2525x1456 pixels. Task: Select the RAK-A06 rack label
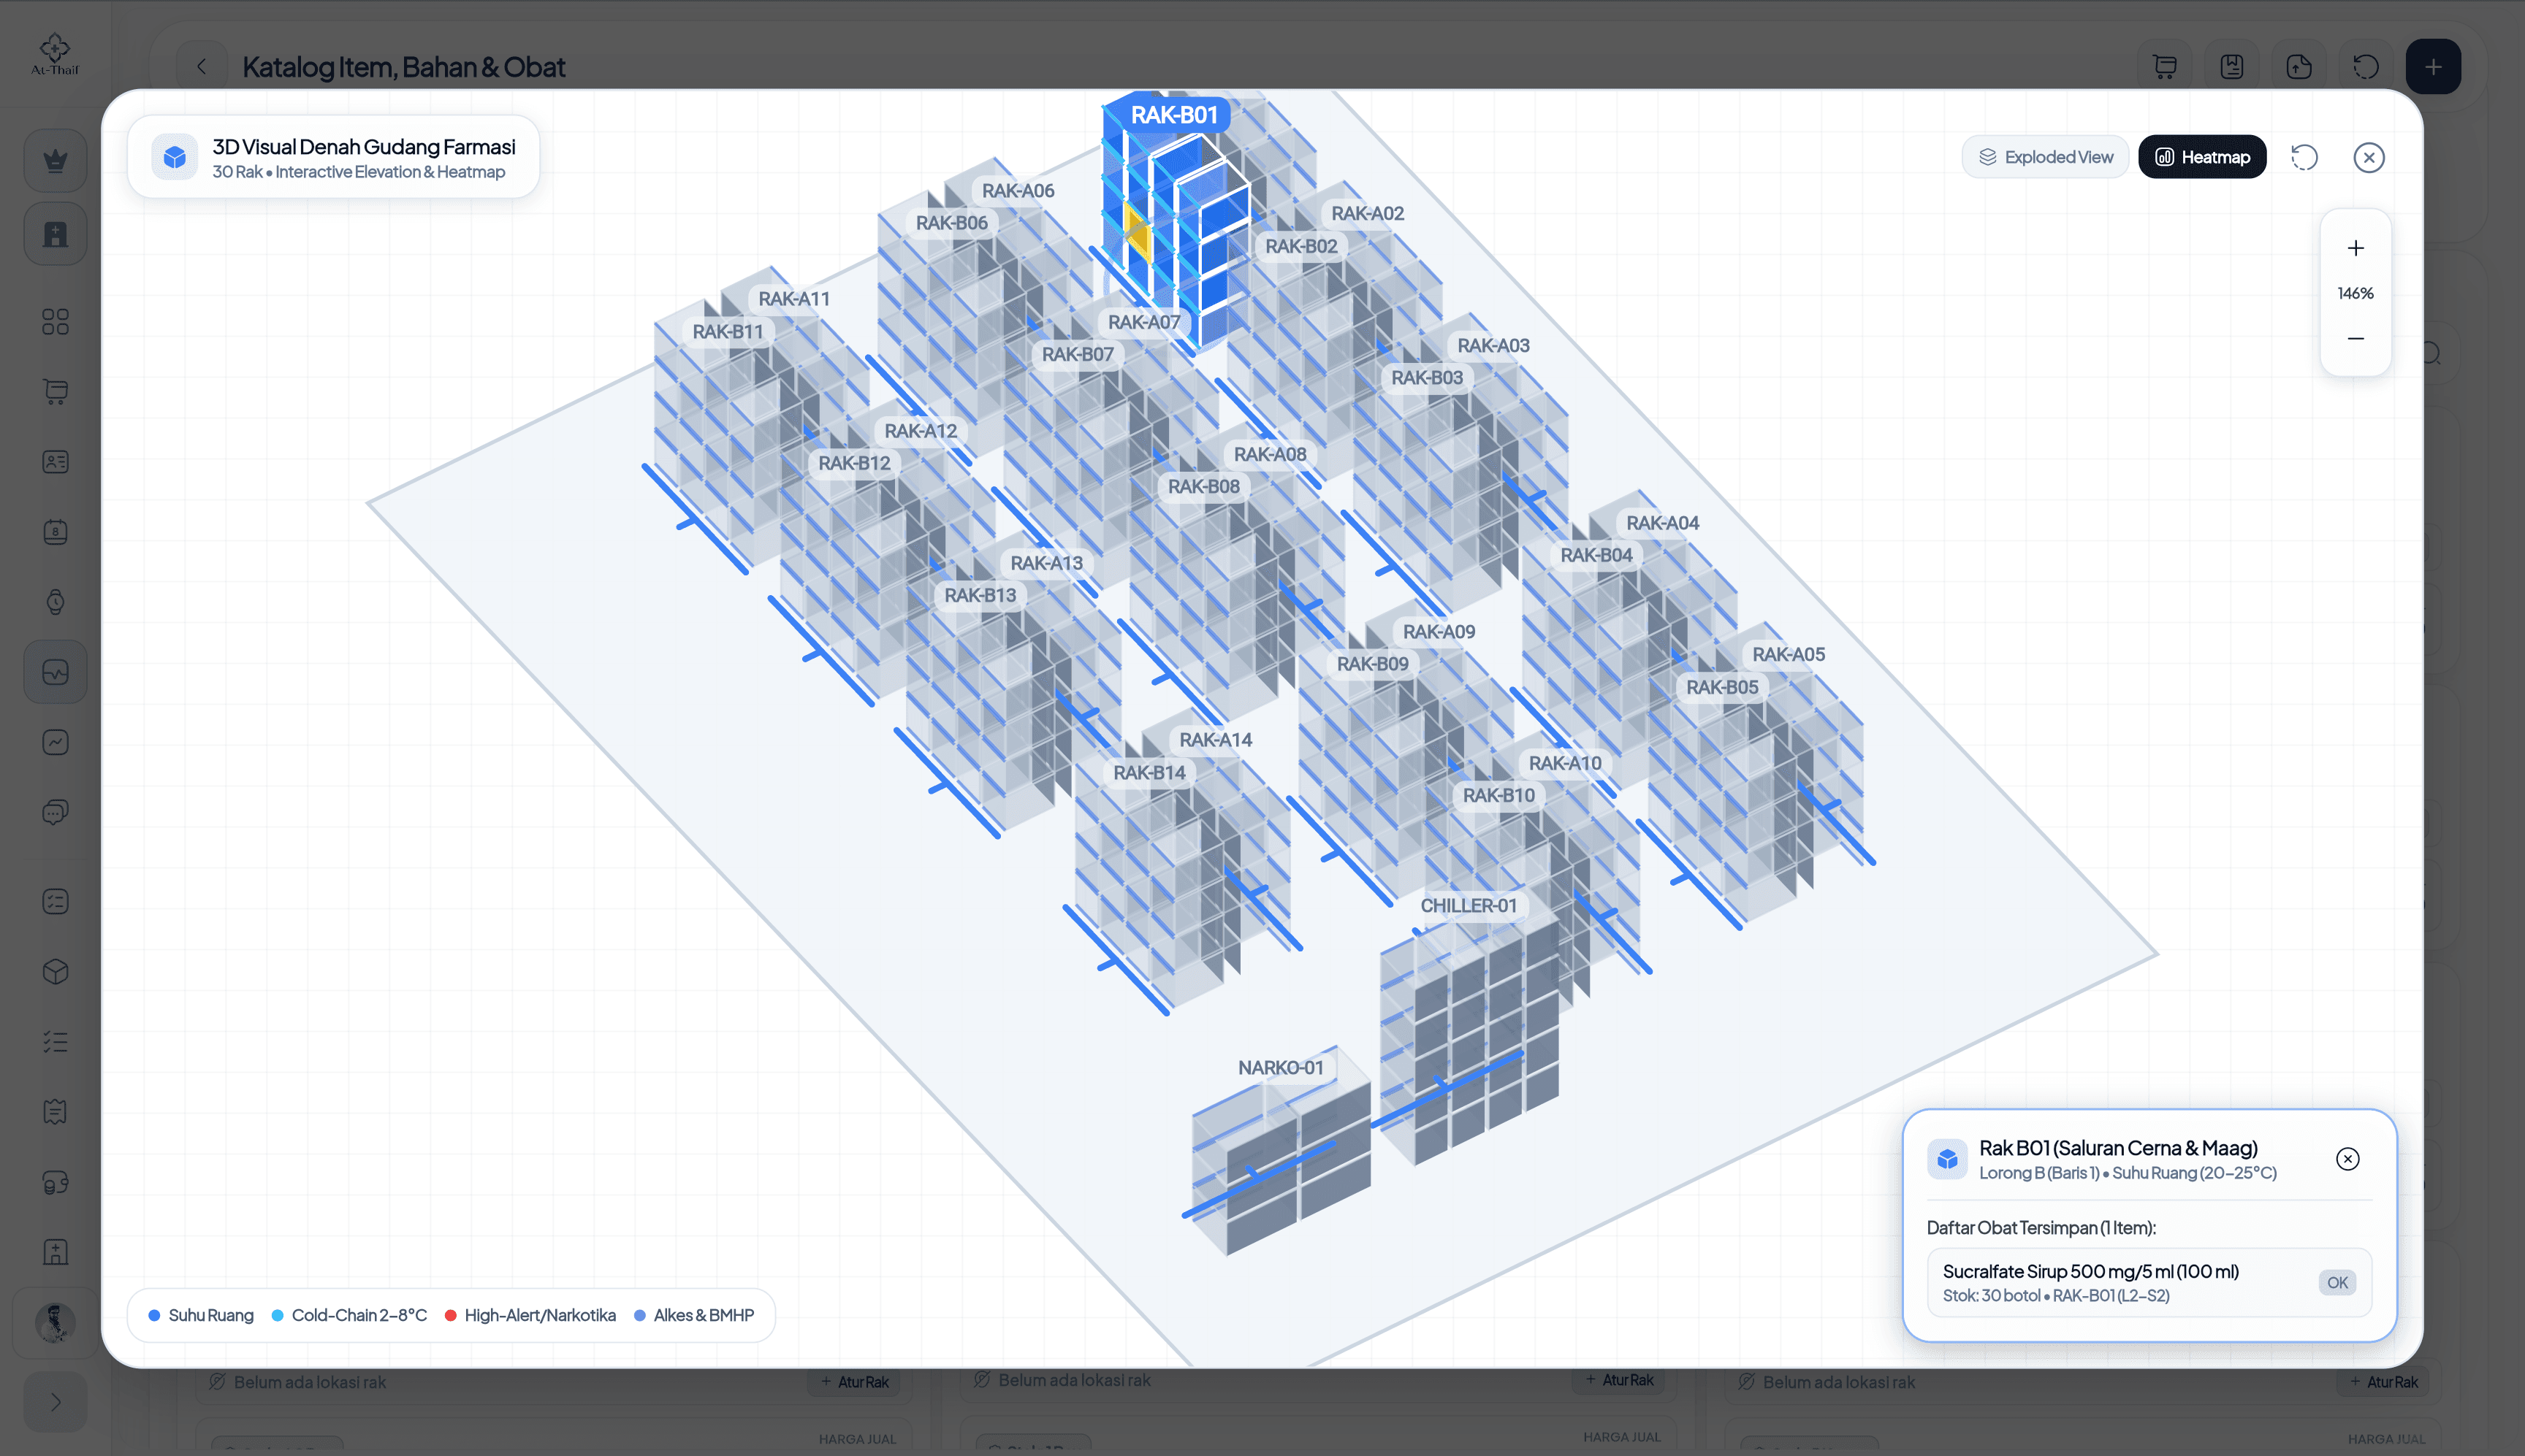tap(1018, 190)
